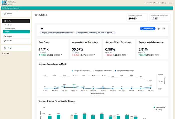Click the 3.81% mobile percentage value
Screen dimensions: 175x119
pyautogui.click(x=143, y=49)
